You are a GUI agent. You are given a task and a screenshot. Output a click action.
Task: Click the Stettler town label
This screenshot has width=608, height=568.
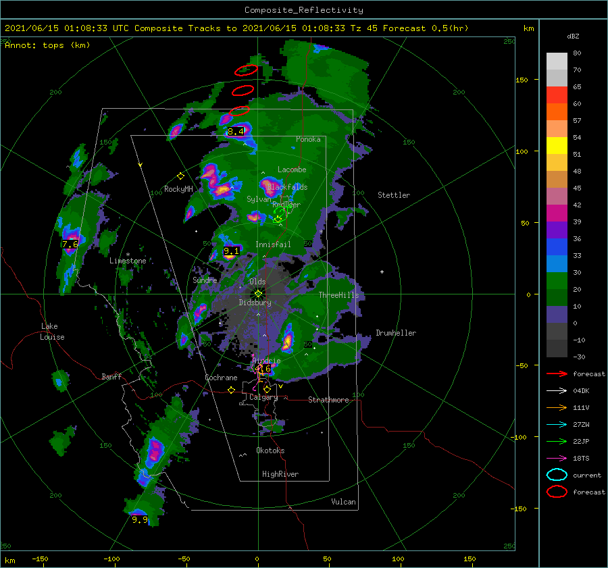coord(394,195)
